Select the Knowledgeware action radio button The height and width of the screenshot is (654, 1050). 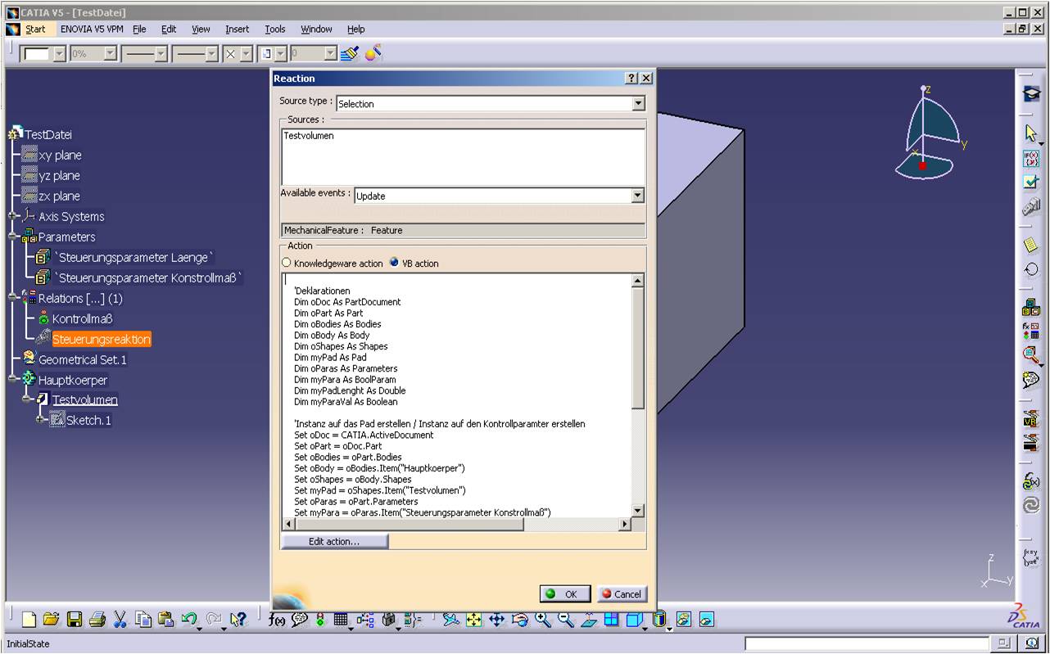286,264
